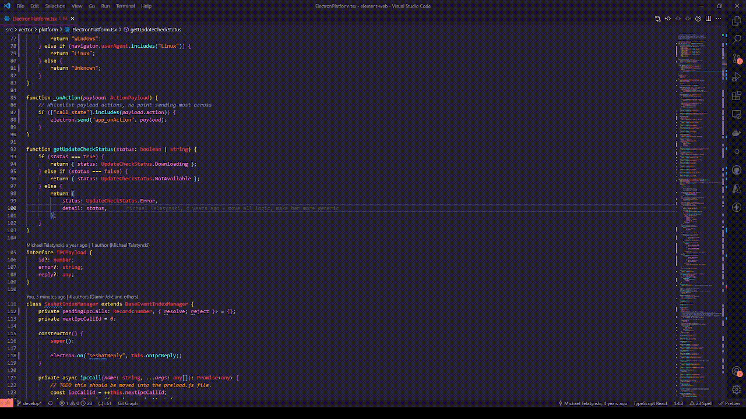Open the Run menu

(x=105, y=6)
